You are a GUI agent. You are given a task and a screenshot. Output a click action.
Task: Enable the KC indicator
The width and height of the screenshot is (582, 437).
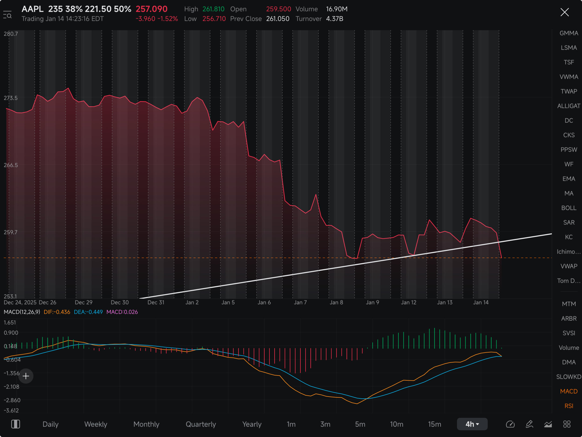(569, 237)
